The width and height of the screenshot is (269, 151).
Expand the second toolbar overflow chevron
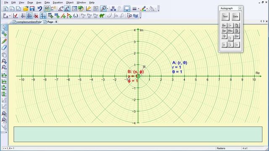140,16
